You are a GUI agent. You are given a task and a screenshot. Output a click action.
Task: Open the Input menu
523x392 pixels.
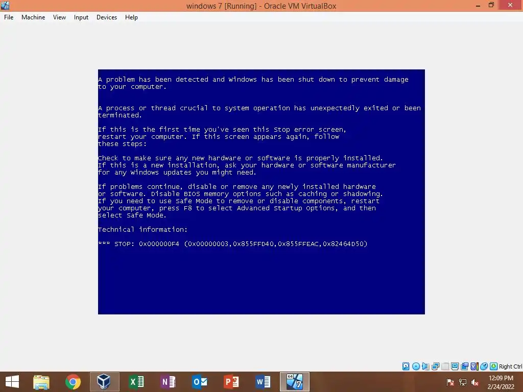click(81, 17)
